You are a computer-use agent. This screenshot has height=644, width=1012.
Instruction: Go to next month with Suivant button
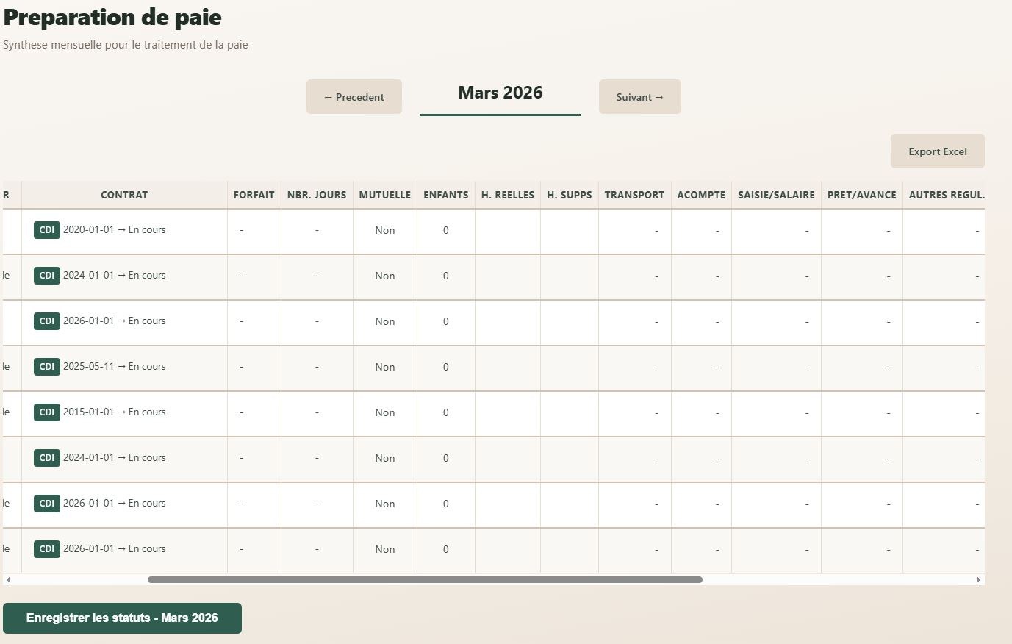point(639,97)
